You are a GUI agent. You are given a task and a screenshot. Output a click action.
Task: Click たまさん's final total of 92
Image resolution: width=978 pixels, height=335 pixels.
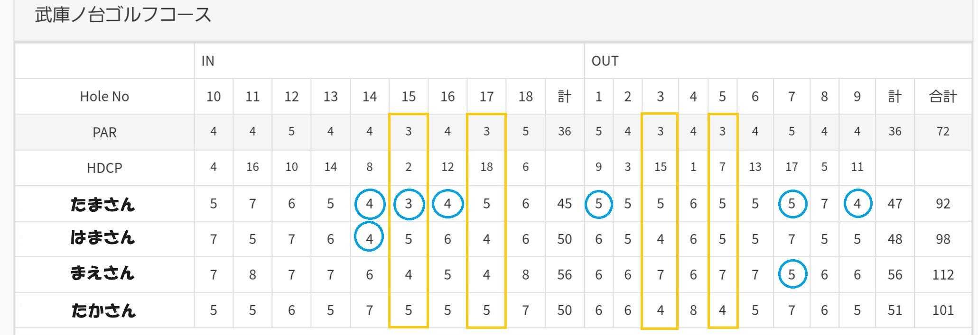click(x=942, y=204)
